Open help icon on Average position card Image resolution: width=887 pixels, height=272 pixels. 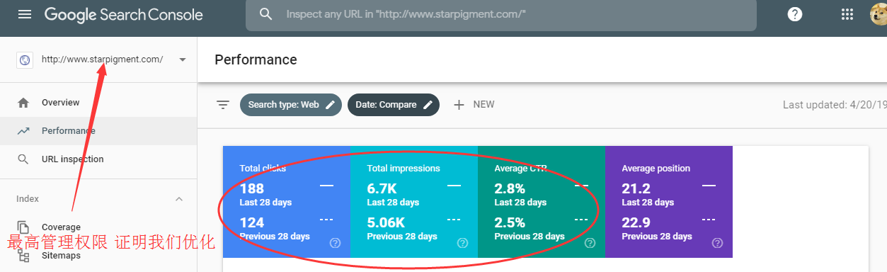pyautogui.click(x=718, y=243)
